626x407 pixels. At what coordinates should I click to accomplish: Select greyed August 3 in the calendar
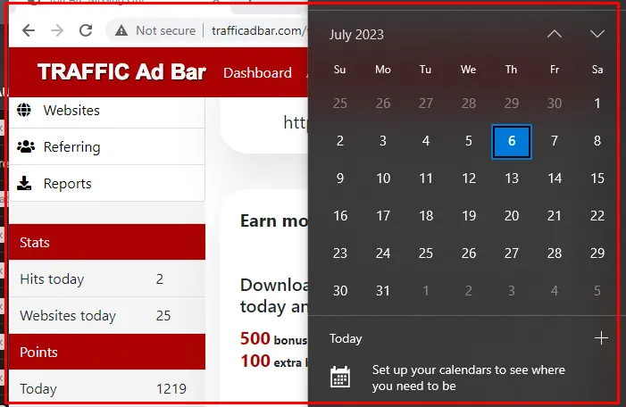click(x=512, y=291)
